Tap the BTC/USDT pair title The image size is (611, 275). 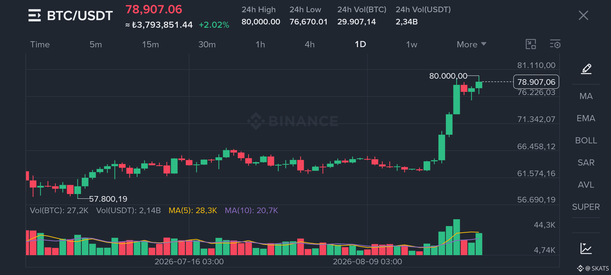80,16
